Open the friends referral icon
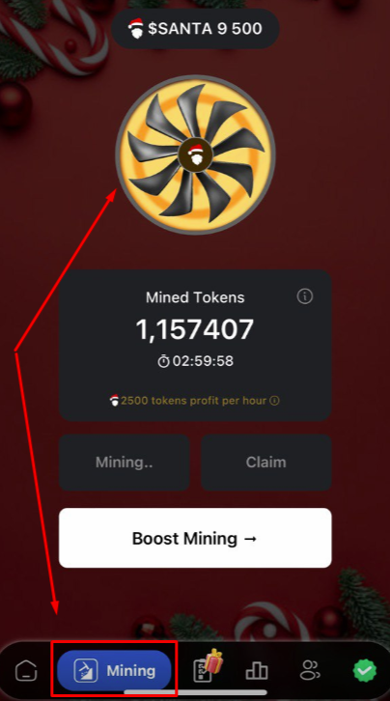Viewport: 390px width, 701px height. point(310,671)
